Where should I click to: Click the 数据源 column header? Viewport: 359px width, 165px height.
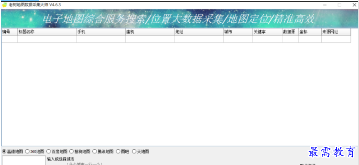290,32
